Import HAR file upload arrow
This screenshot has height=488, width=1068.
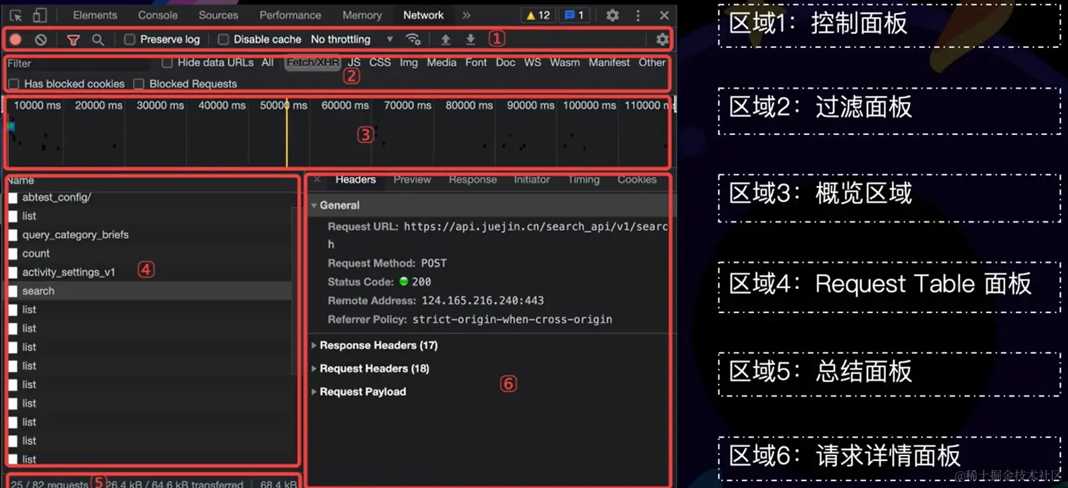[x=446, y=39]
